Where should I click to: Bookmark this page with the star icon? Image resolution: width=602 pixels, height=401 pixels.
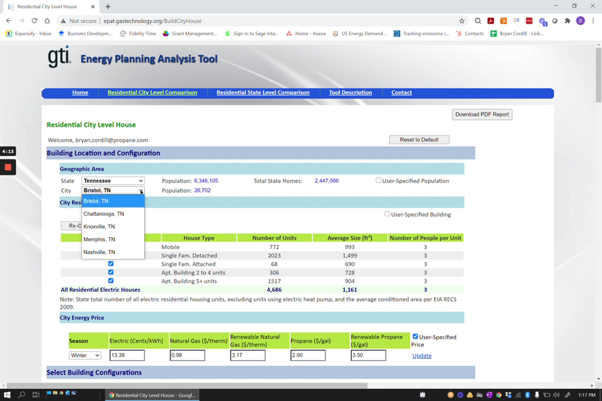[x=462, y=21]
